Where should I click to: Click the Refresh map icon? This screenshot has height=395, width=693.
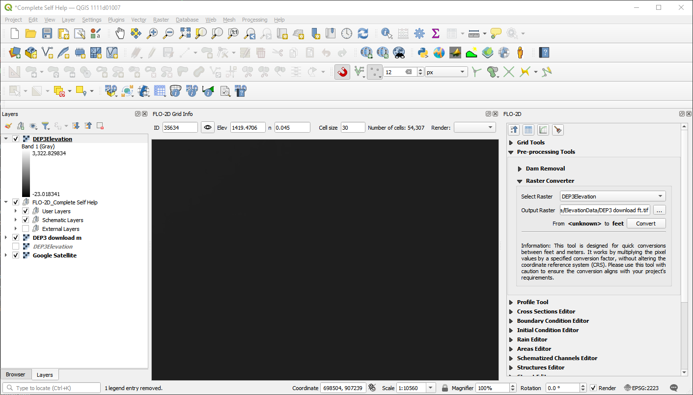tap(362, 33)
